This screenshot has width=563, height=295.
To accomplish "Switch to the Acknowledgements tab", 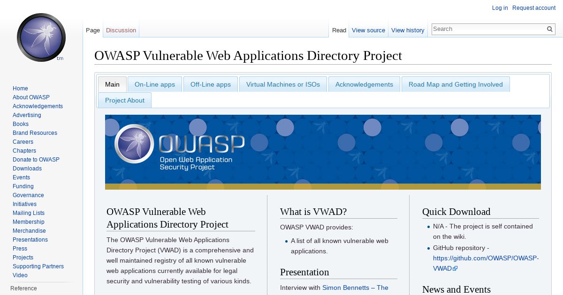I will 364,84.
